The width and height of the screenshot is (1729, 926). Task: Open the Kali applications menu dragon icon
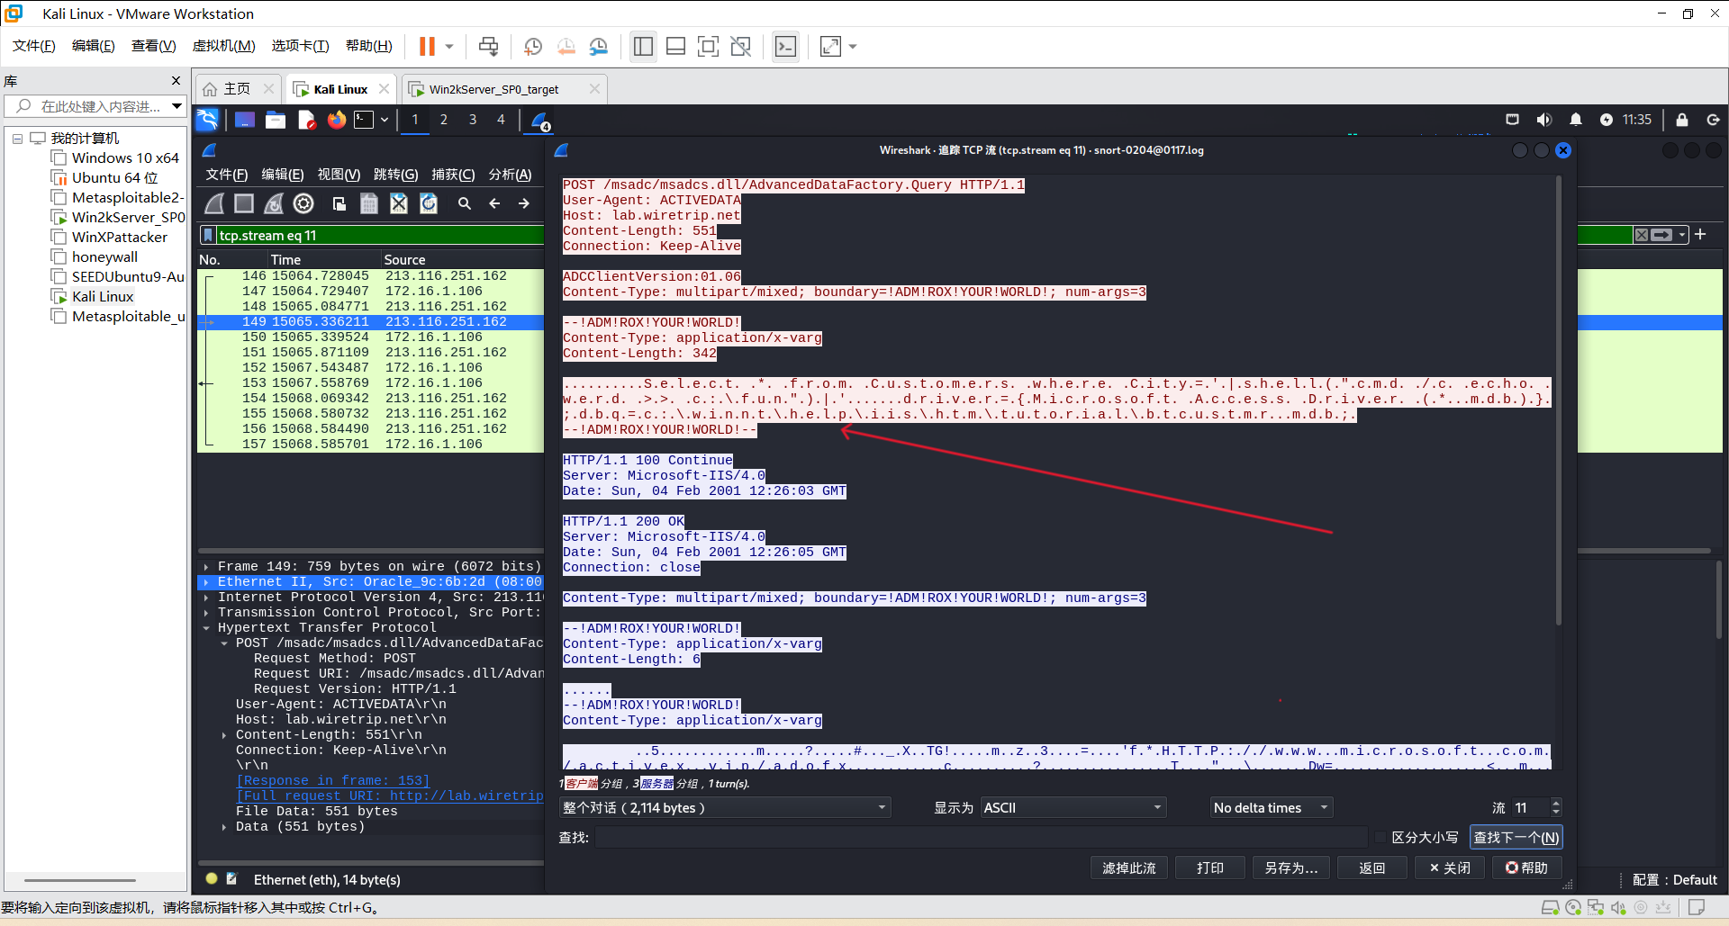(207, 120)
